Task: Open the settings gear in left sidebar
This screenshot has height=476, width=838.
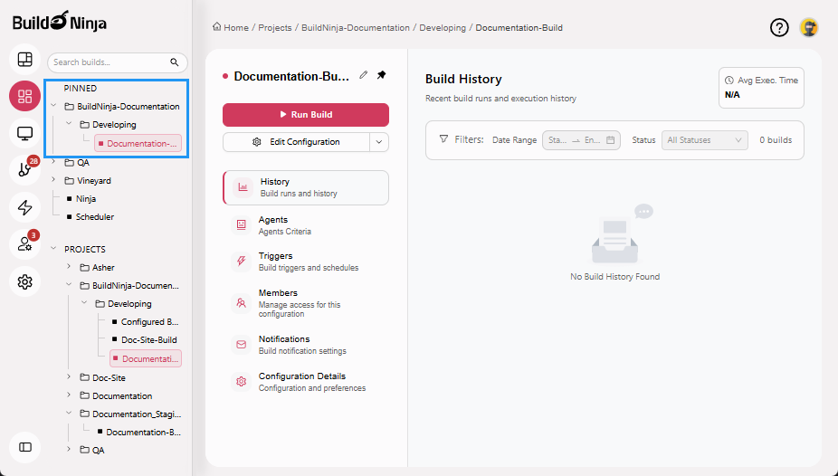Action: pos(24,282)
